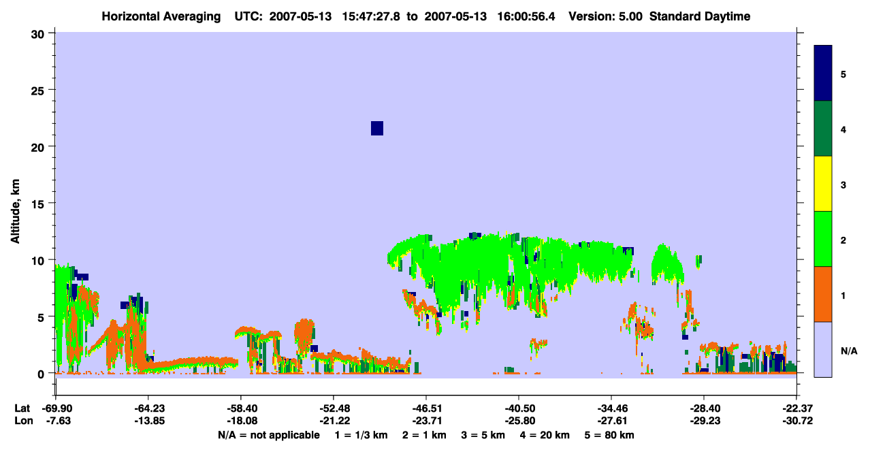Click legend text '3 = 5 km'
The height and width of the screenshot is (454, 885).
[x=483, y=435]
